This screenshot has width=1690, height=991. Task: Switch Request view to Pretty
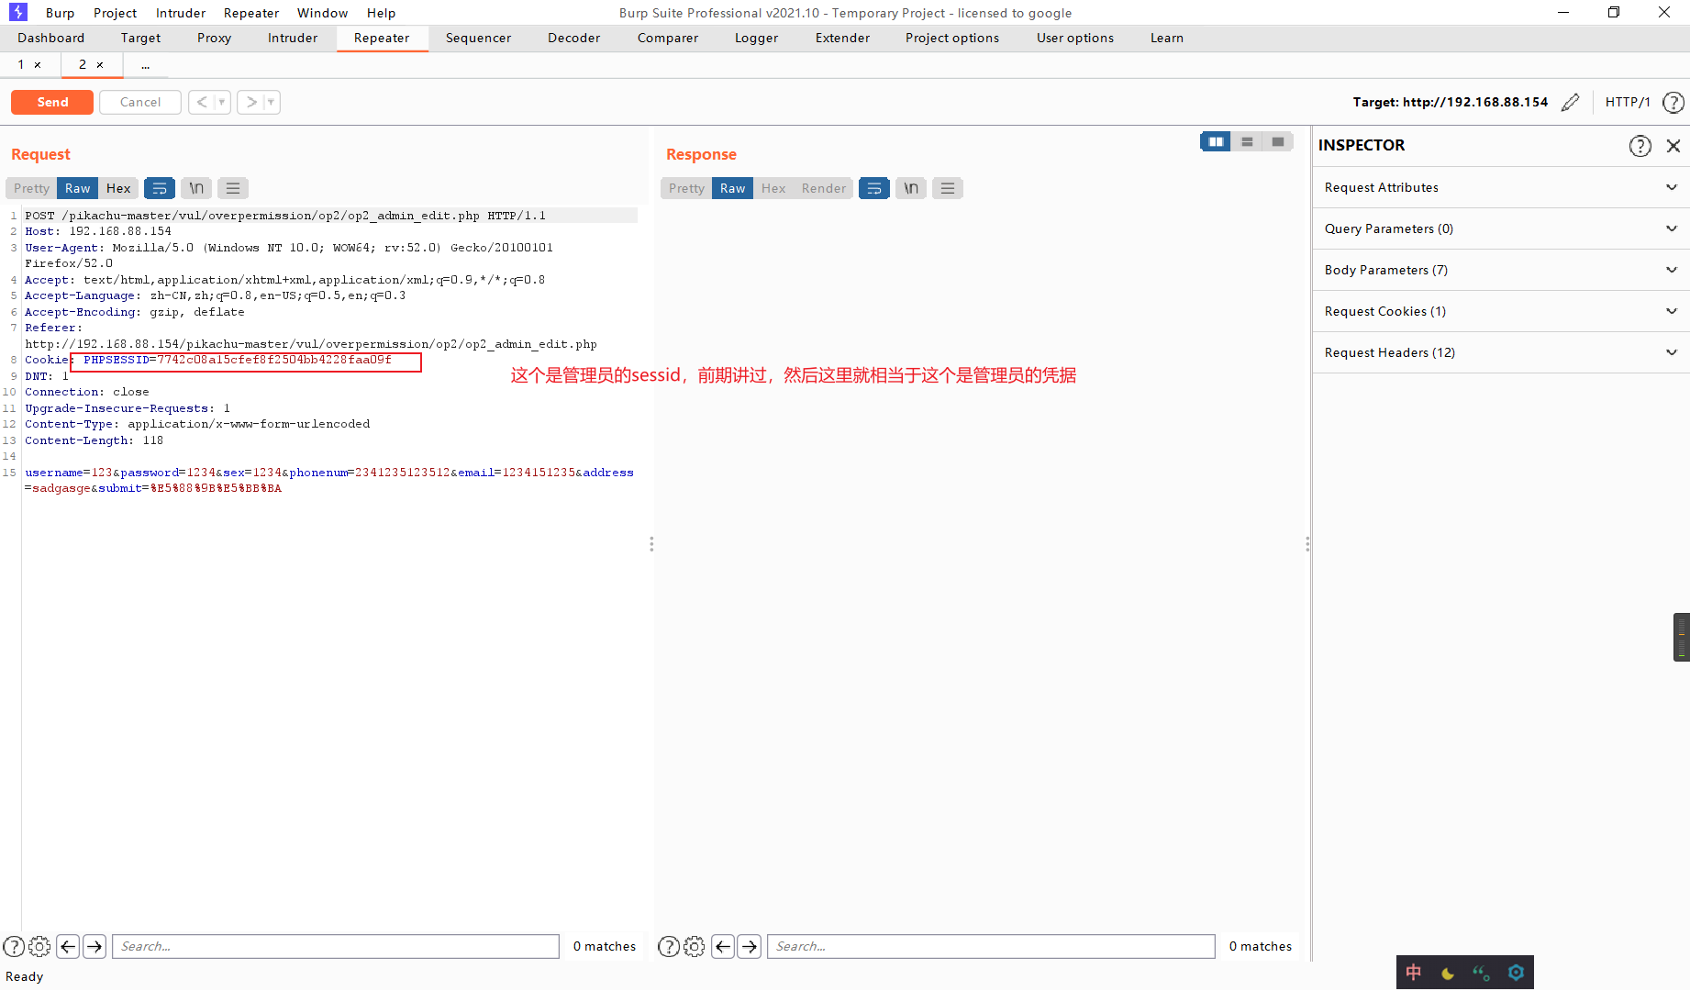tap(31, 188)
